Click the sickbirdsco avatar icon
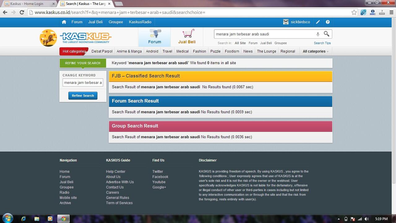 tap(286, 22)
